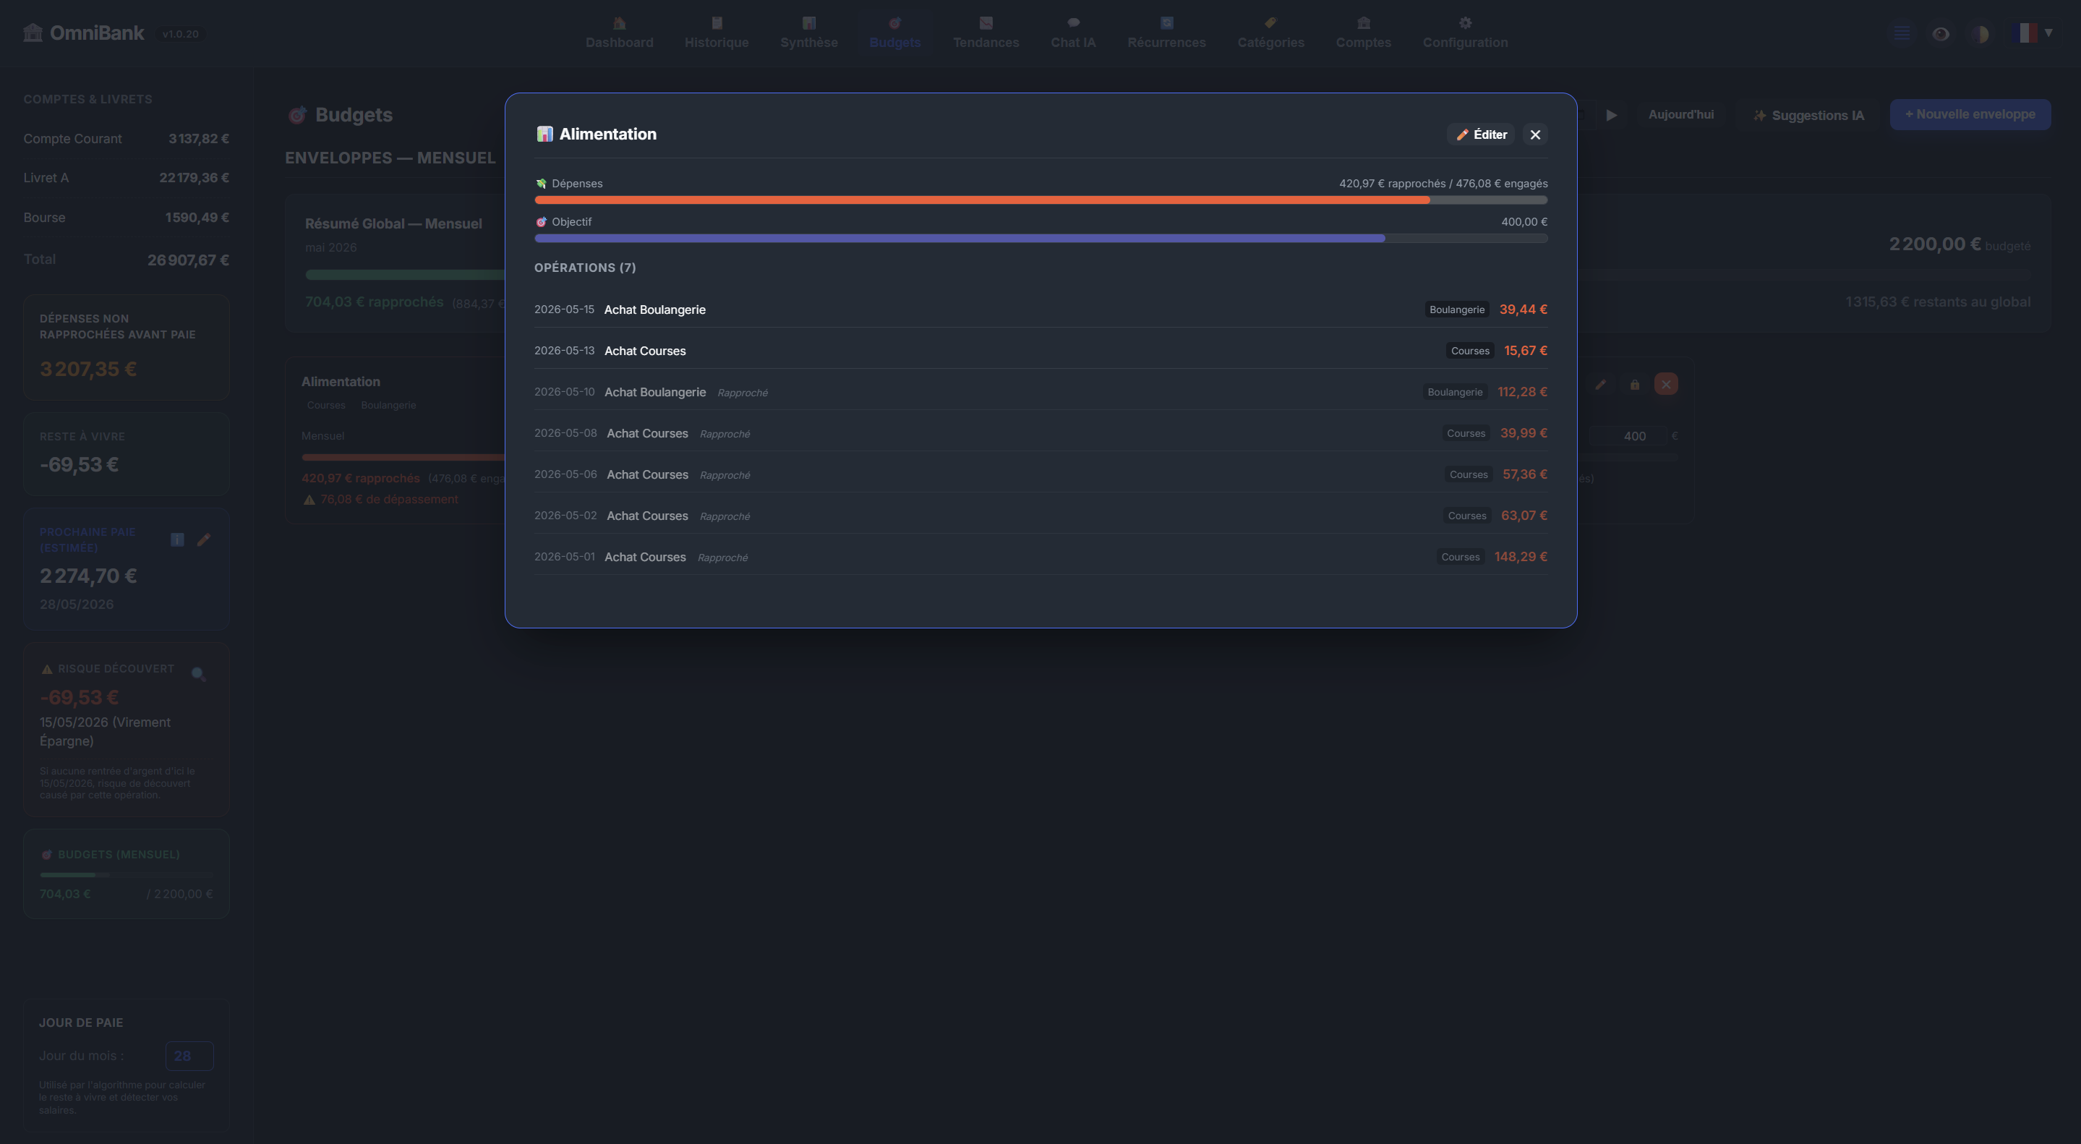Select the Récurrences tab
The width and height of the screenshot is (2081, 1144).
tap(1166, 33)
